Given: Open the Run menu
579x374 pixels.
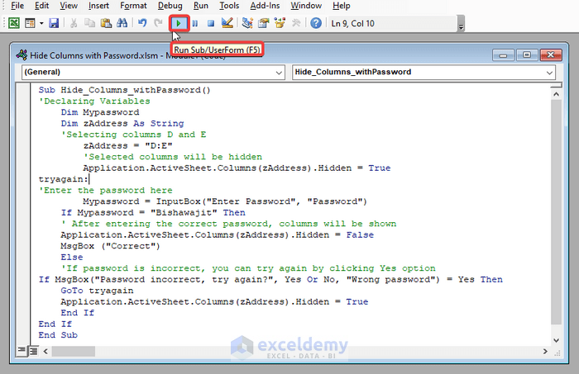Looking at the screenshot, I should 200,6.
